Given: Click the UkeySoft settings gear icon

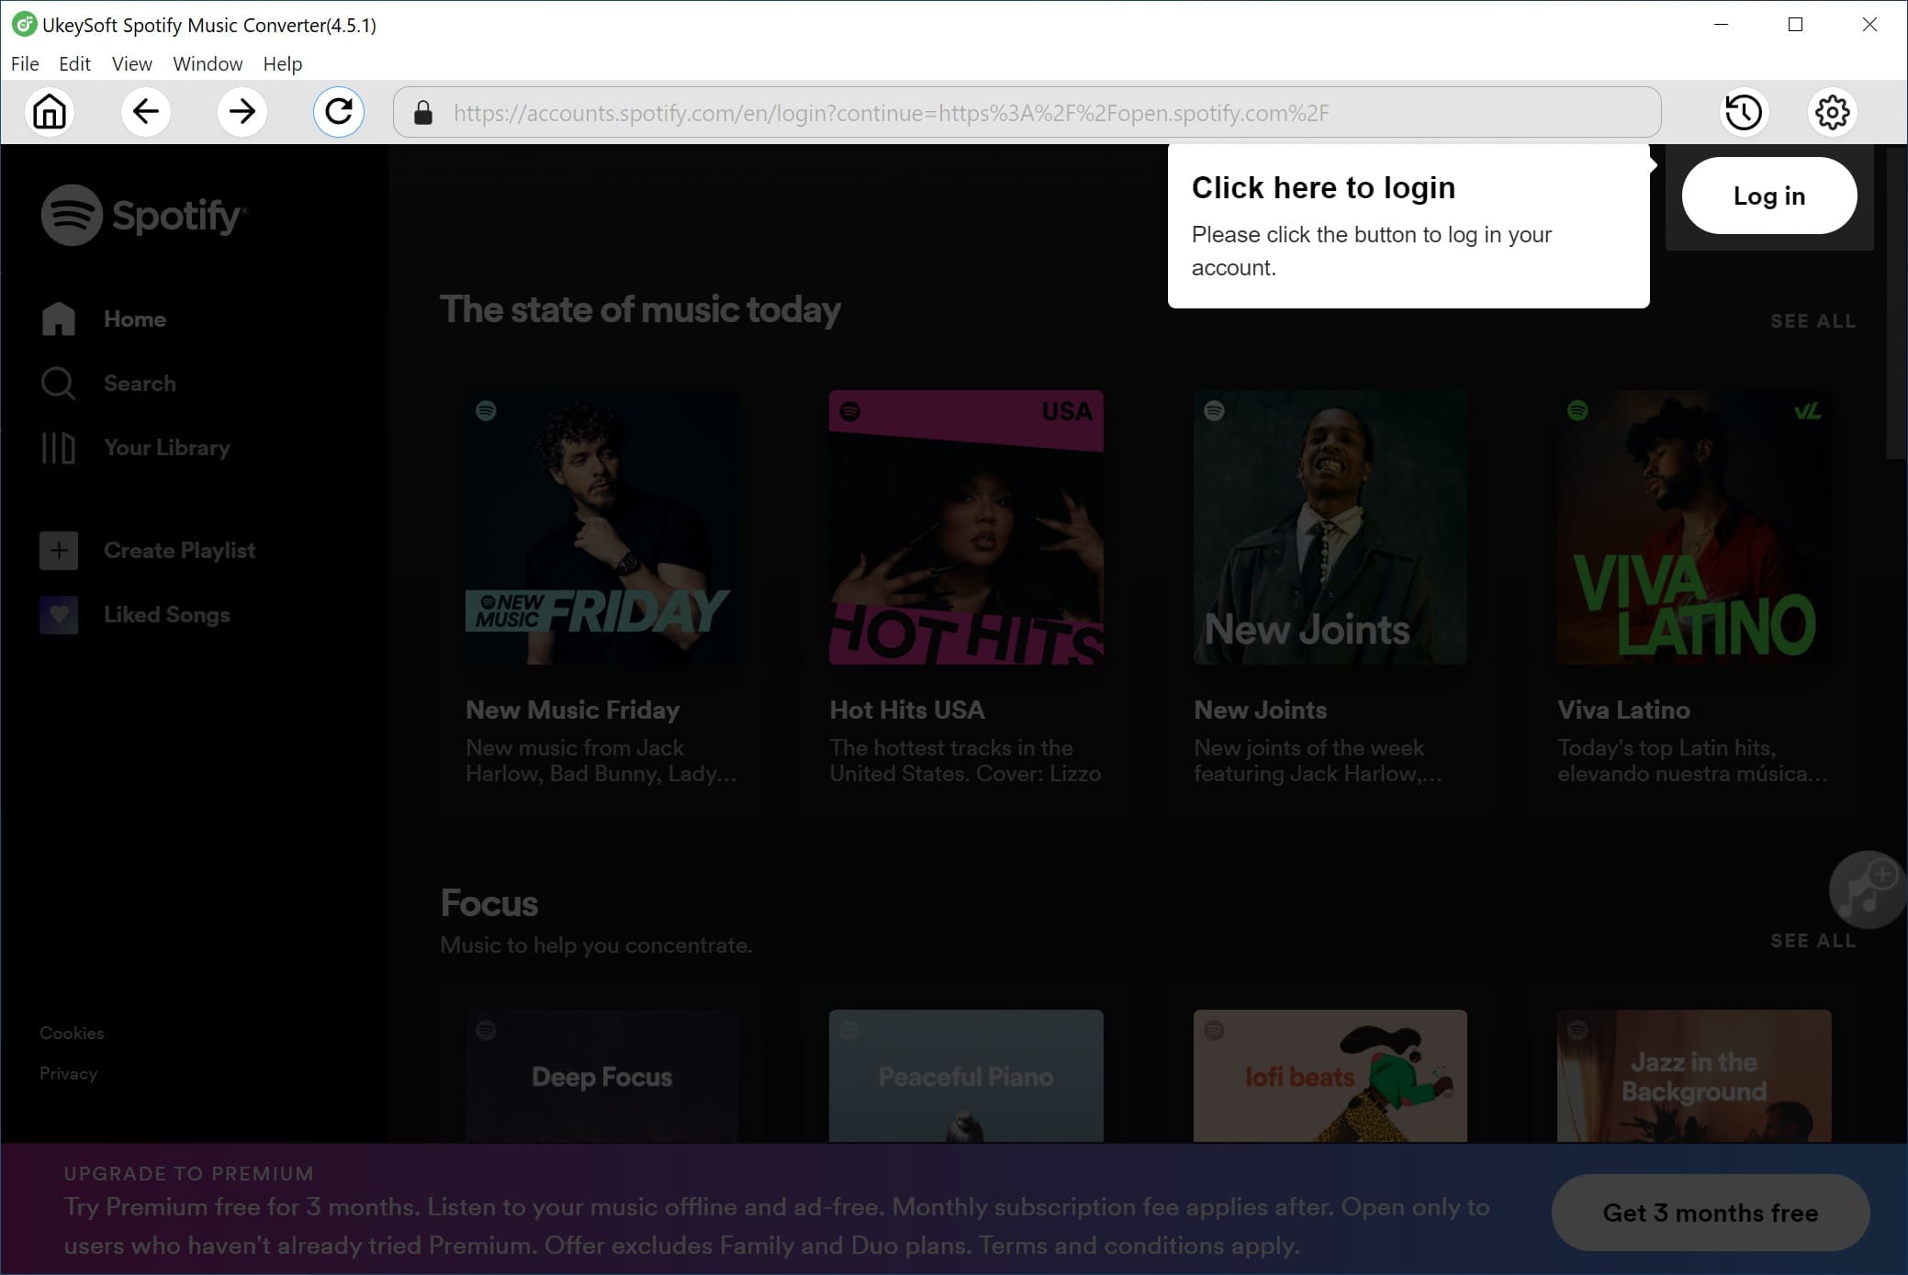Looking at the screenshot, I should tap(1833, 111).
